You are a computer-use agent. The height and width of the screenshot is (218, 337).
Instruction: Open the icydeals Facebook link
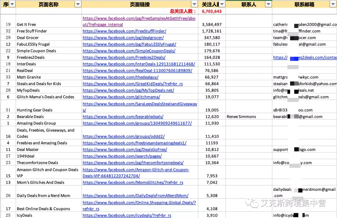(127, 216)
